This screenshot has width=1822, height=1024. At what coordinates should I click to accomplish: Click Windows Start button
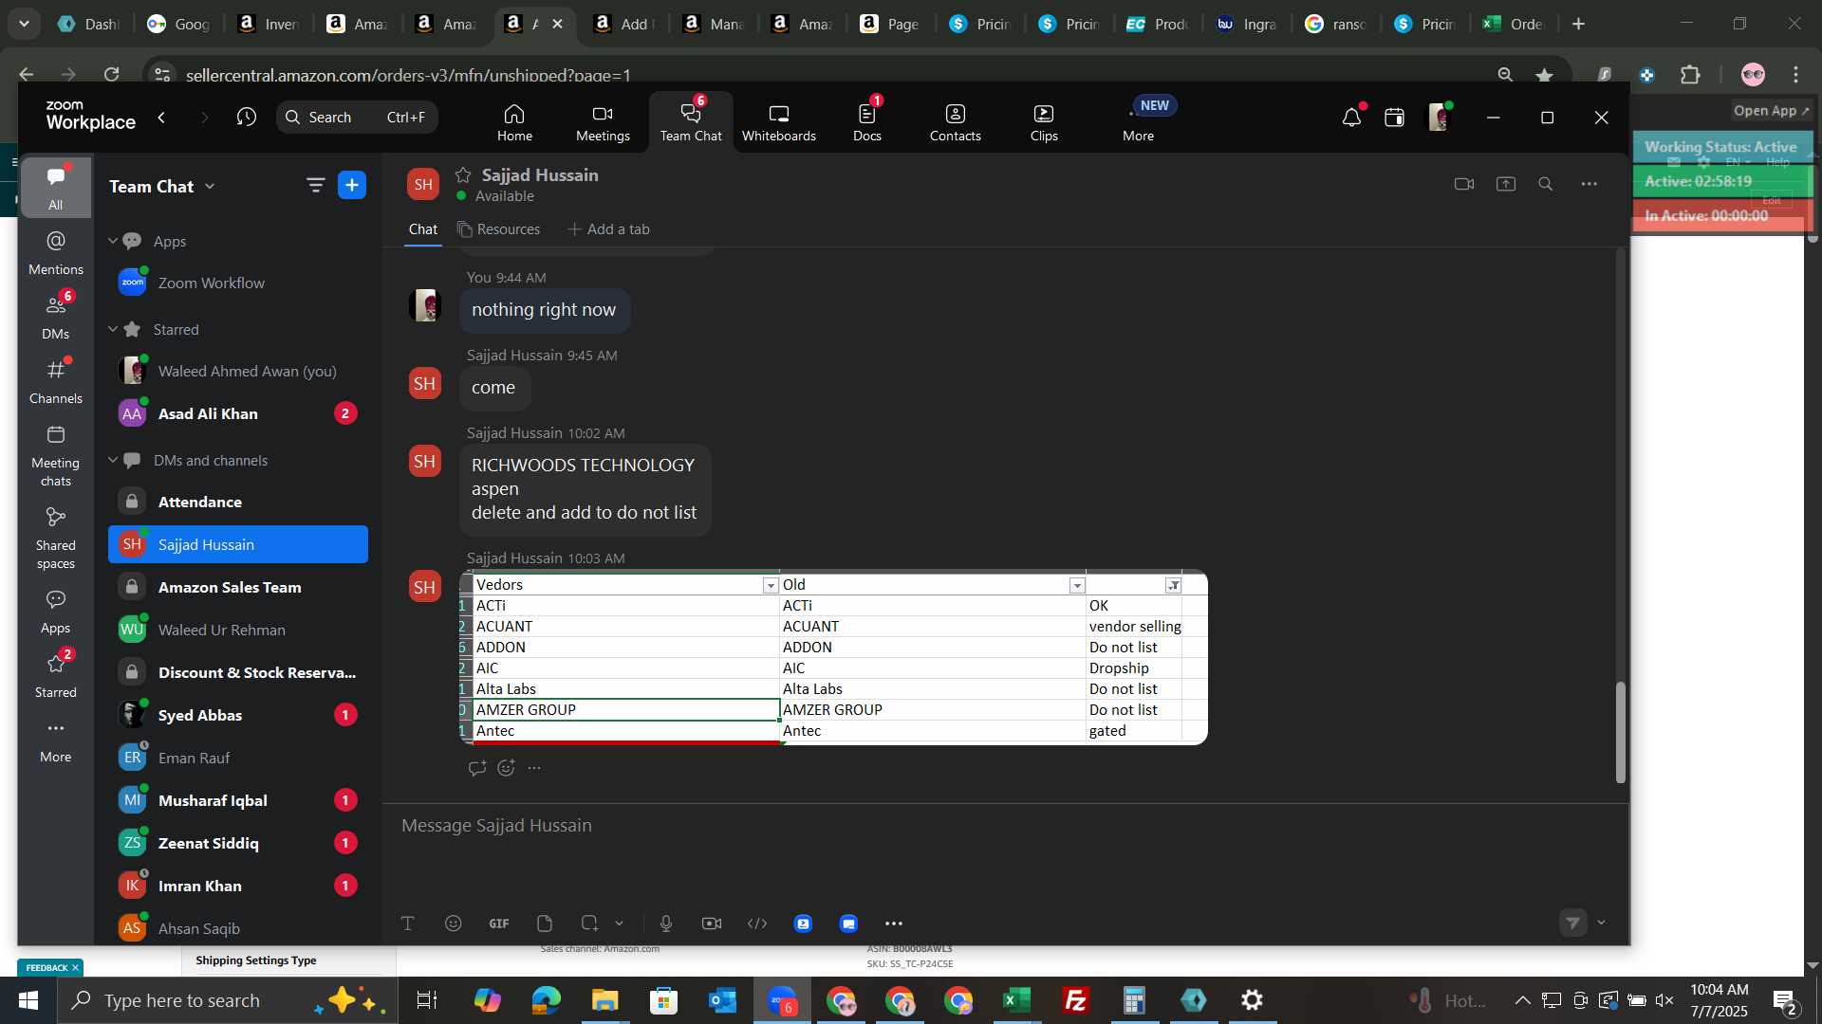click(28, 1000)
